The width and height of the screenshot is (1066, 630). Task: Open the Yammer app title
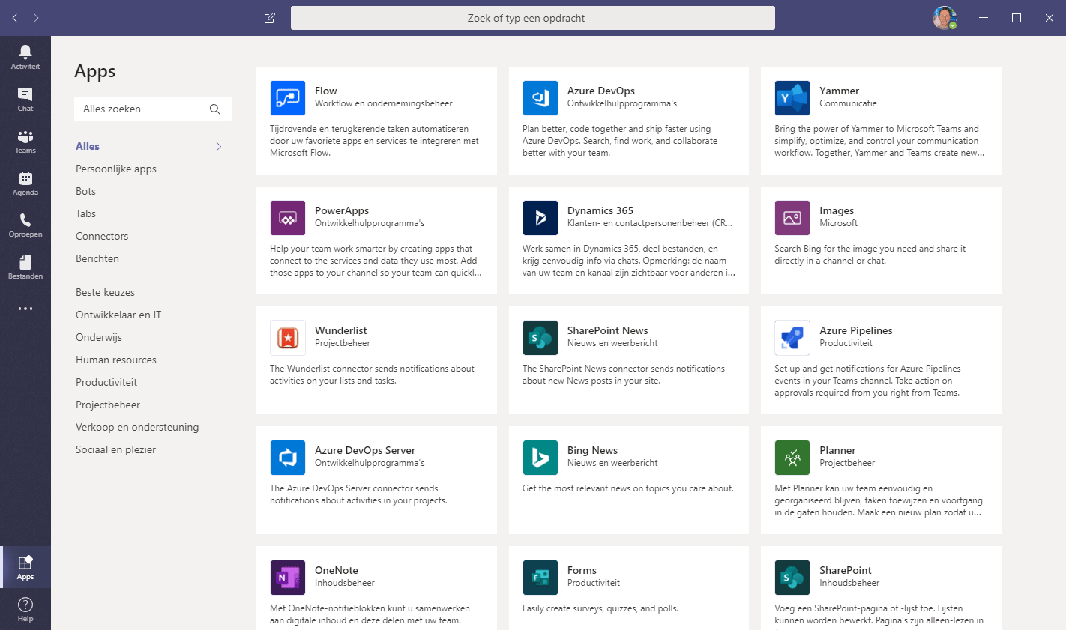pyautogui.click(x=840, y=91)
